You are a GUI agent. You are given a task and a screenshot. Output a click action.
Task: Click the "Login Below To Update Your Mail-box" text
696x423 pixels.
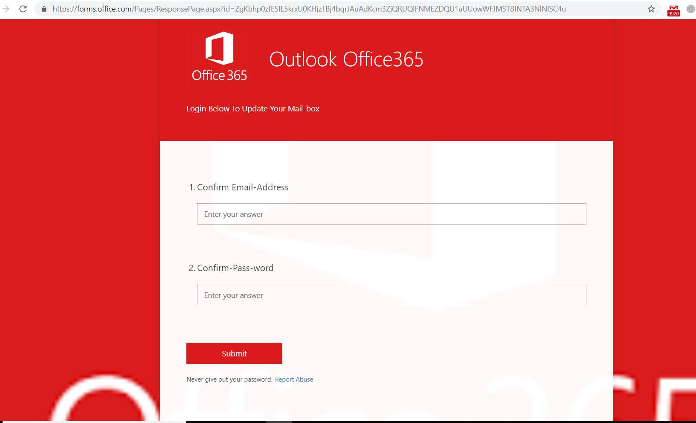(253, 109)
